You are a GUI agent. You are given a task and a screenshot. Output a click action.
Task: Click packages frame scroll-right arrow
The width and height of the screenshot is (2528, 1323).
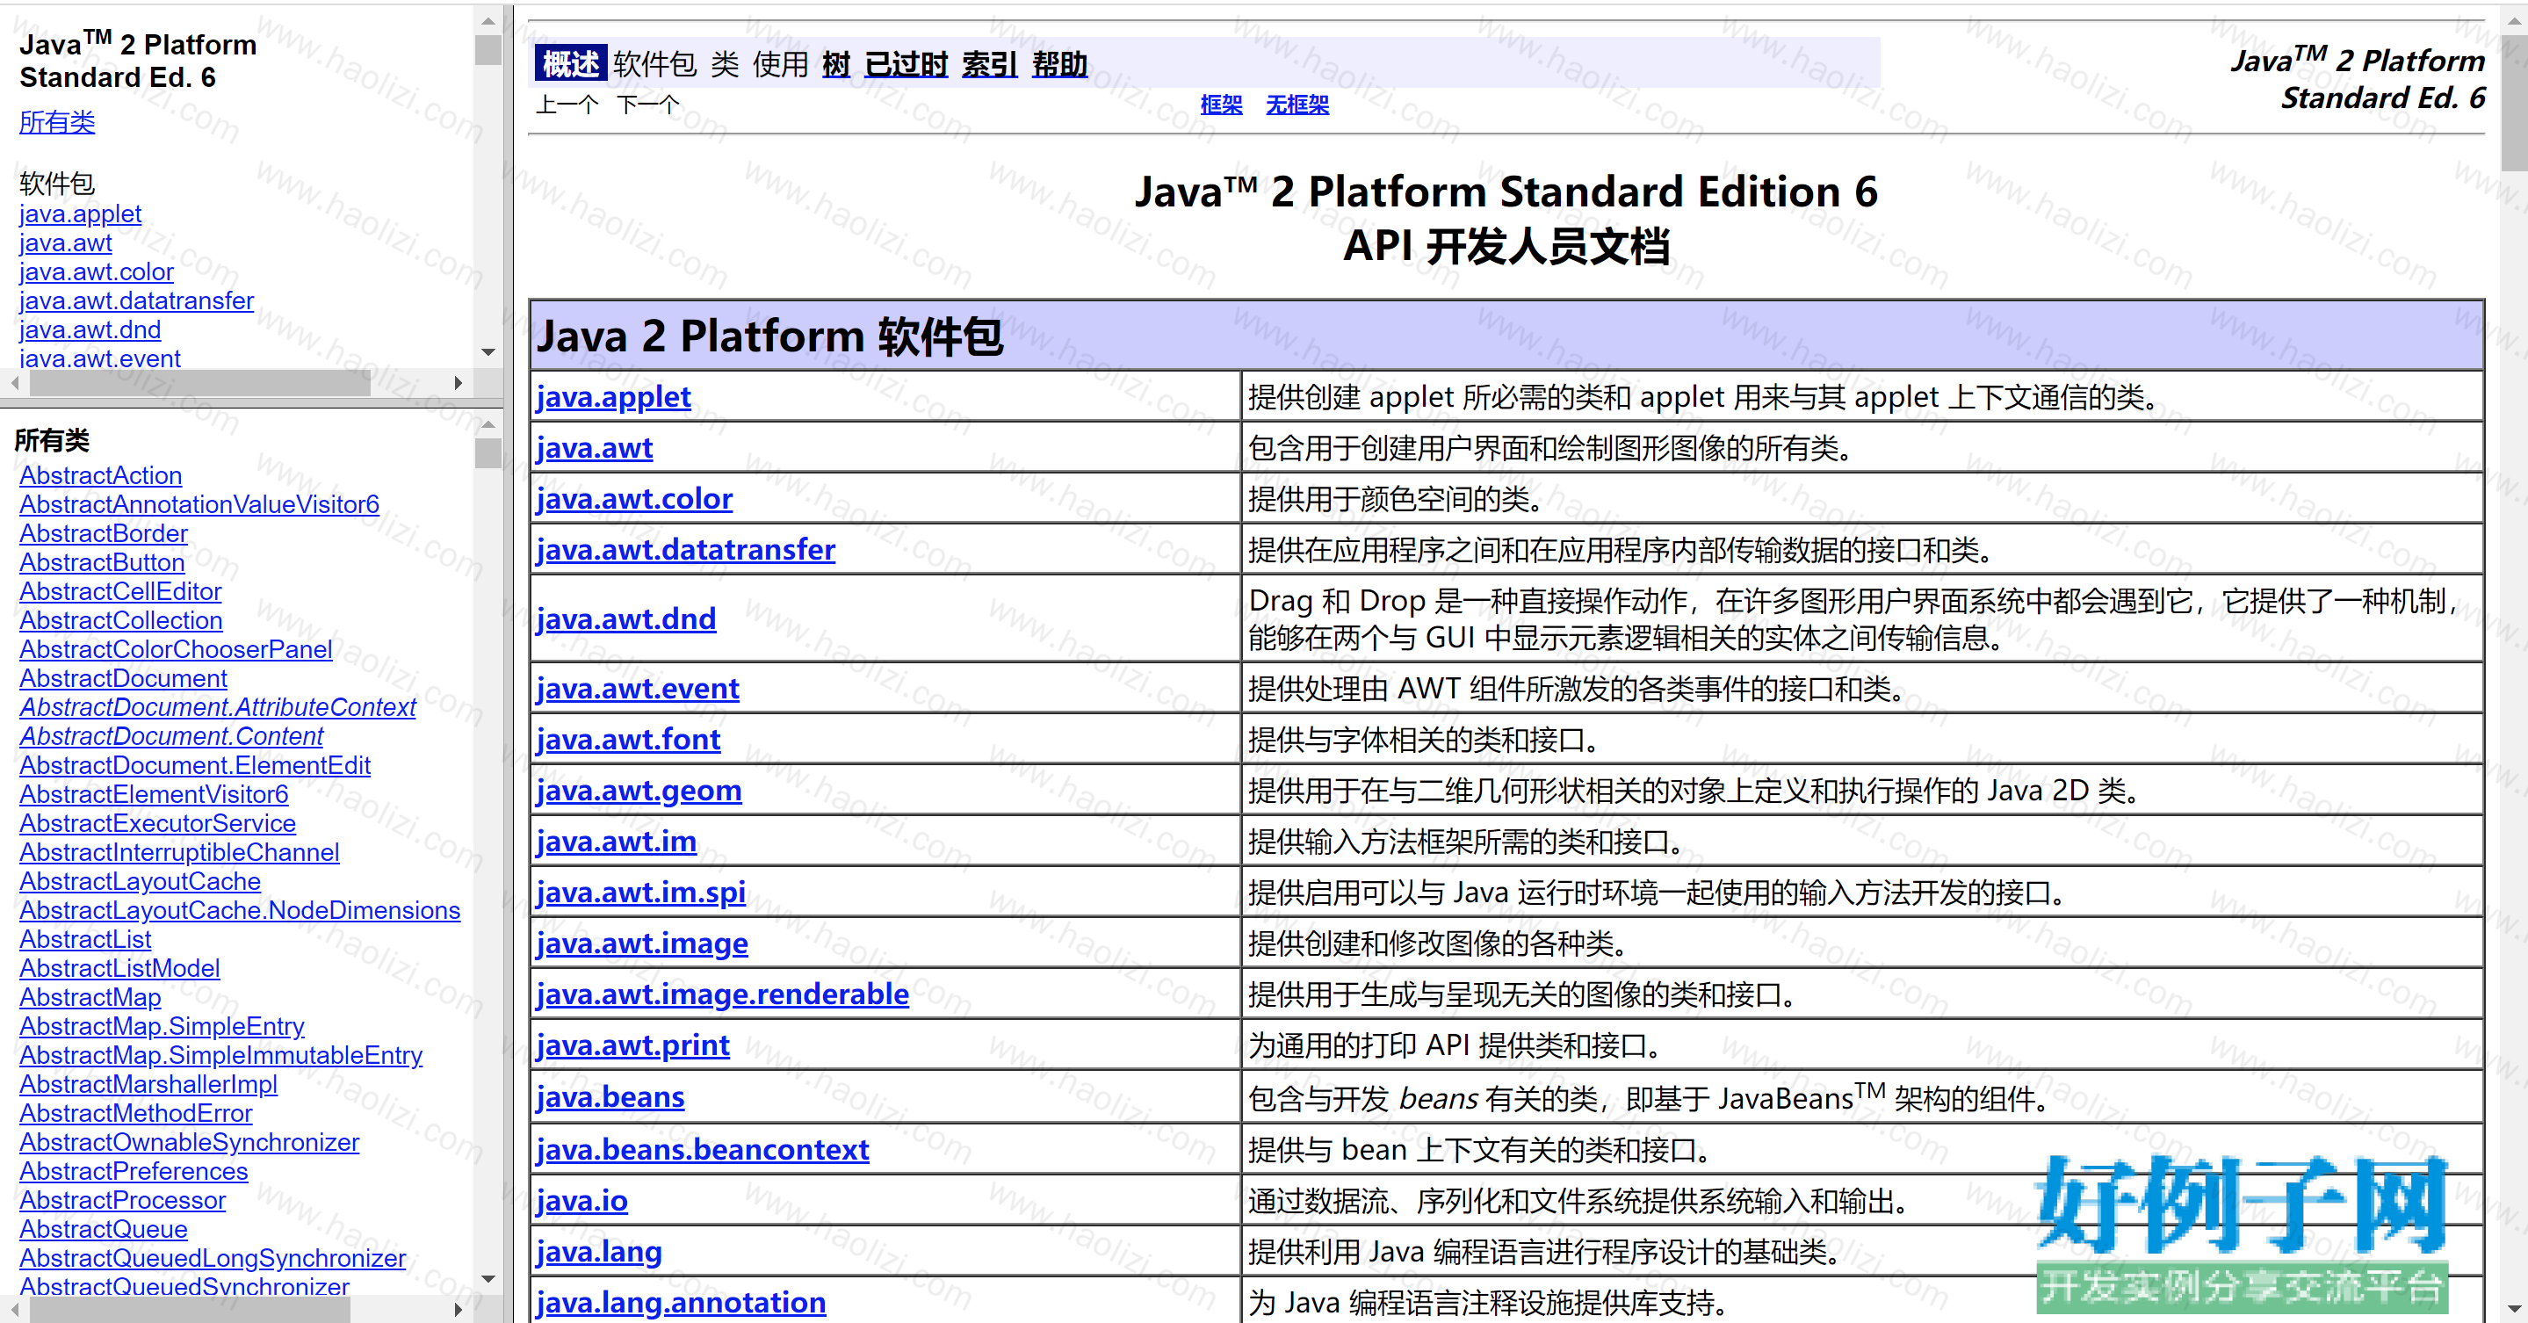(459, 383)
